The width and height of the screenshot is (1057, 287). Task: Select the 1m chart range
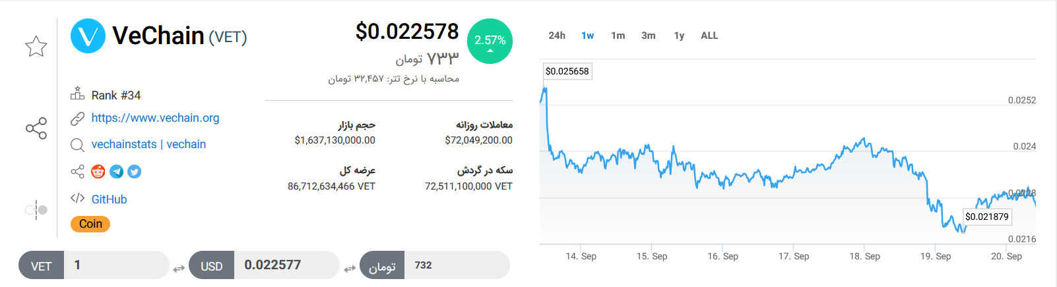click(x=618, y=36)
